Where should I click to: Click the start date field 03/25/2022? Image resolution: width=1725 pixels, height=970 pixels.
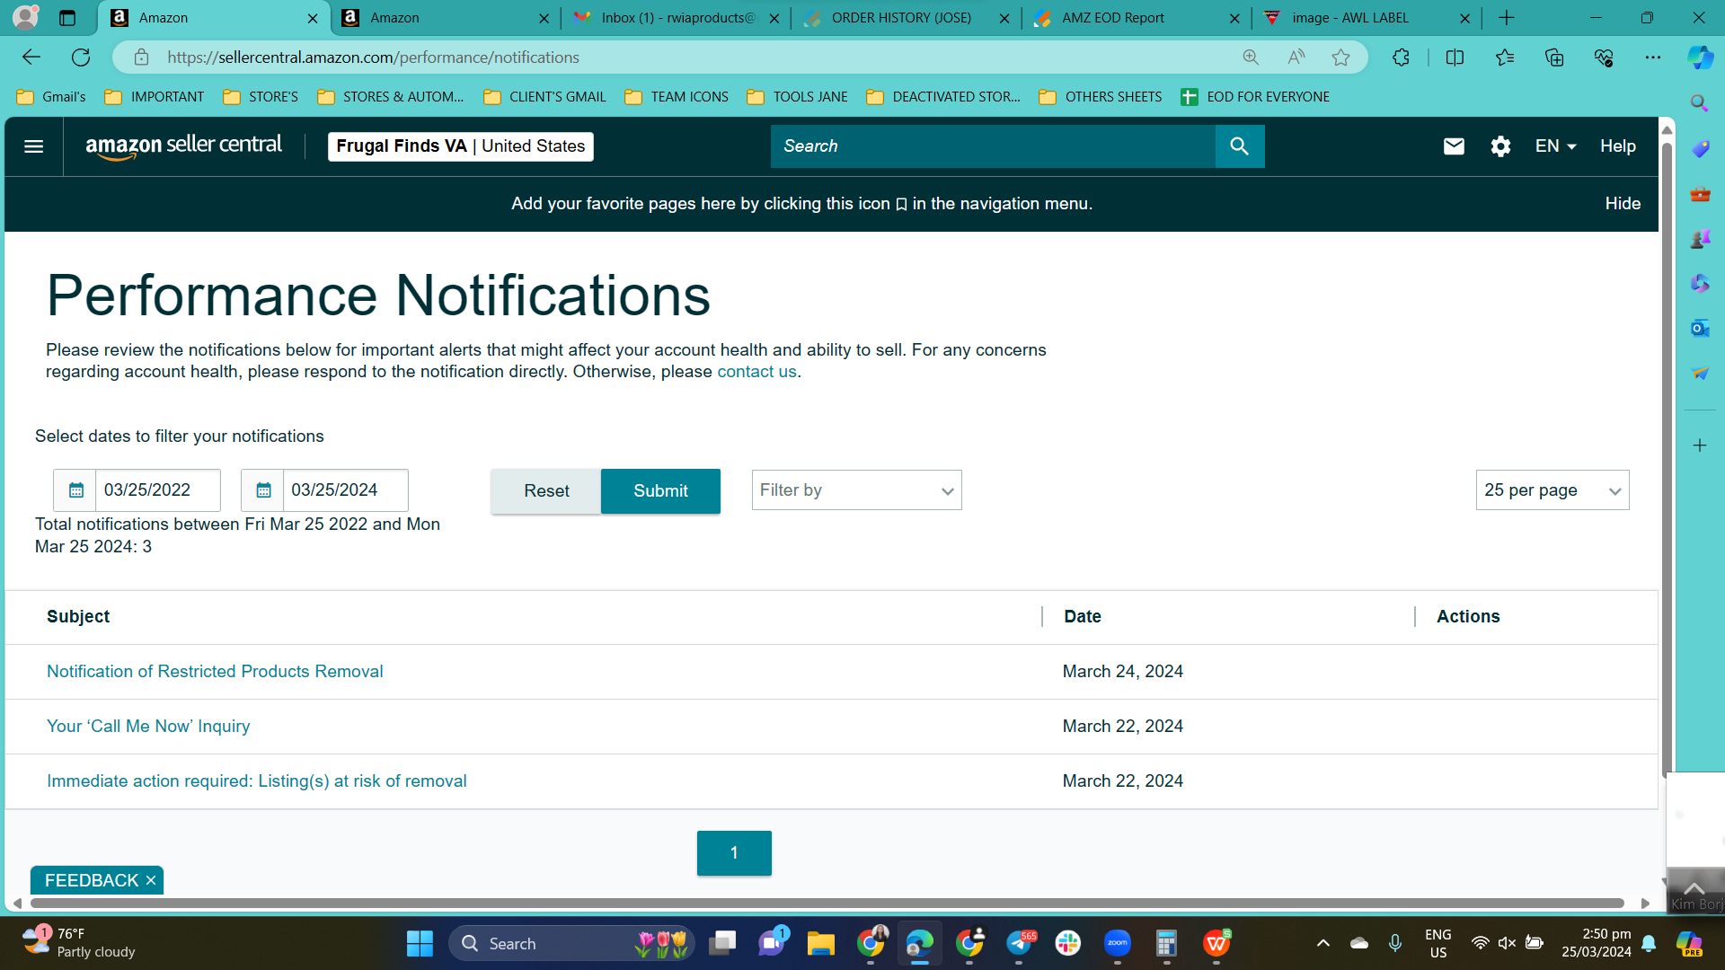click(x=158, y=490)
